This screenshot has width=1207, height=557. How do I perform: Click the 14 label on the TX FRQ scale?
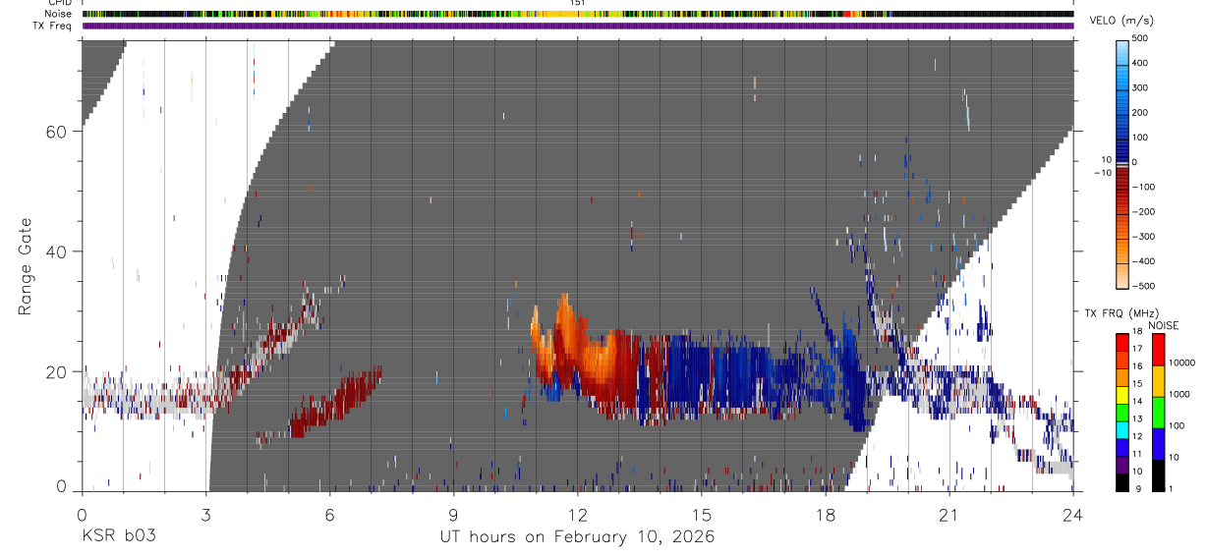(x=1137, y=401)
